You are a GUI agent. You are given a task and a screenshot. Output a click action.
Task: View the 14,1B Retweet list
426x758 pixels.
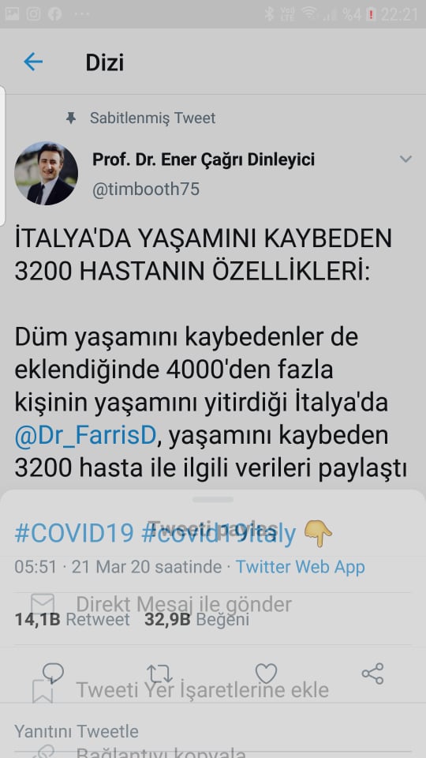coord(72,619)
